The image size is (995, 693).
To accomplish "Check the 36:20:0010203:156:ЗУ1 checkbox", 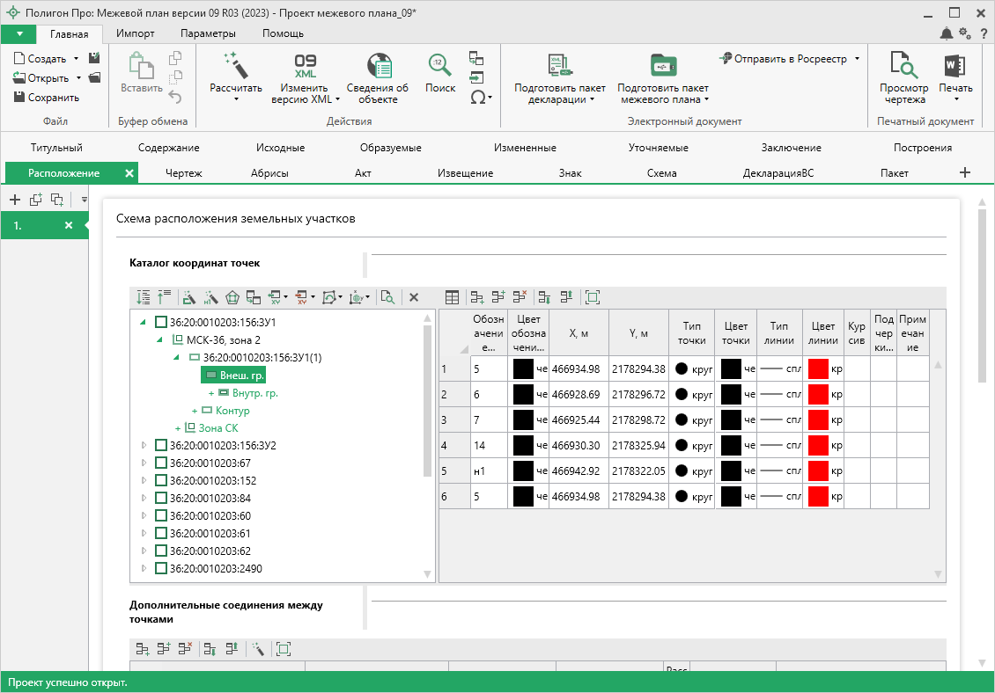I will 160,321.
